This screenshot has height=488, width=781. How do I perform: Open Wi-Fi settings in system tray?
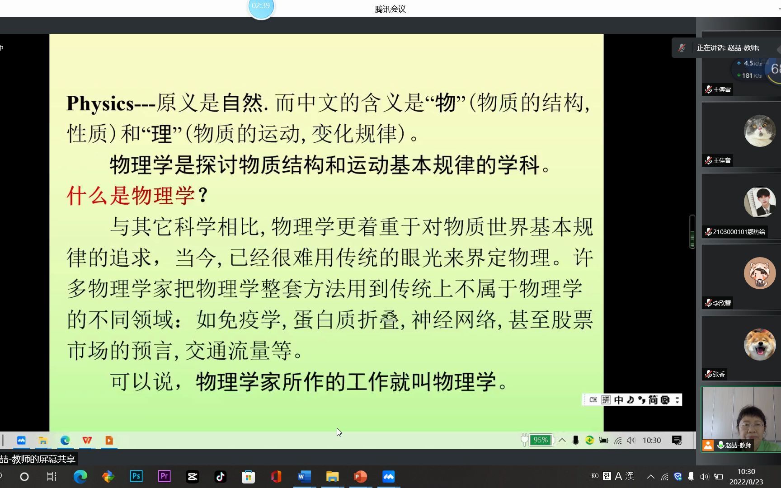point(664,476)
